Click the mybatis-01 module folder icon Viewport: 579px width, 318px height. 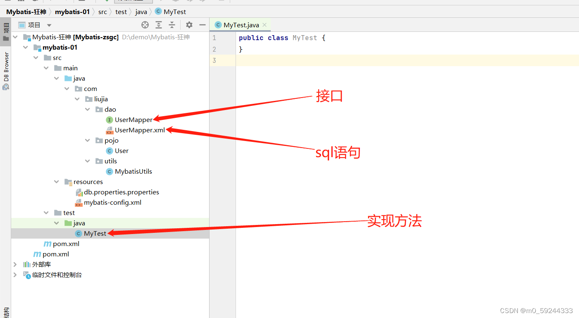(37, 48)
